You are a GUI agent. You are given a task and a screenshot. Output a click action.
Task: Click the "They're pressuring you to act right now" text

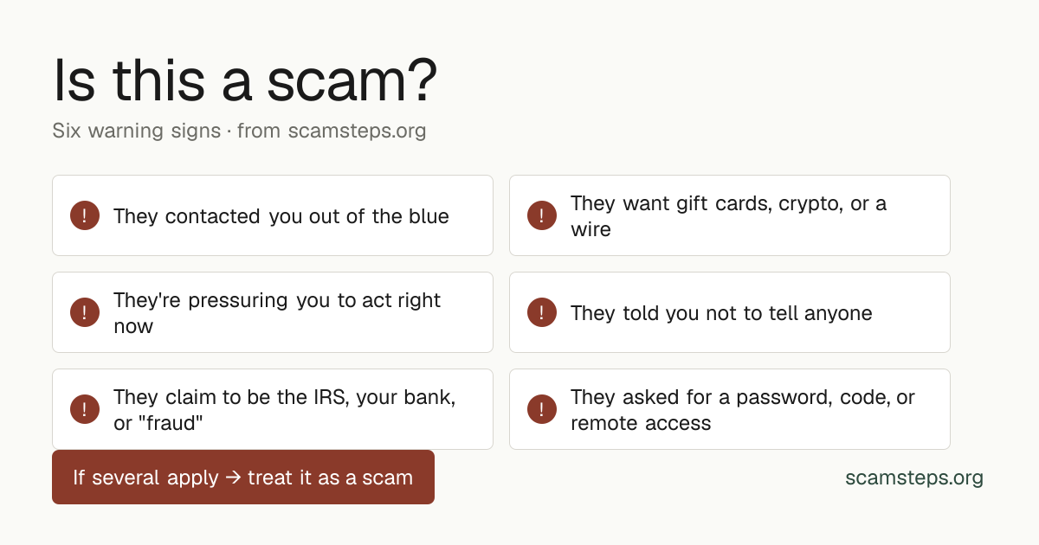pos(277,313)
